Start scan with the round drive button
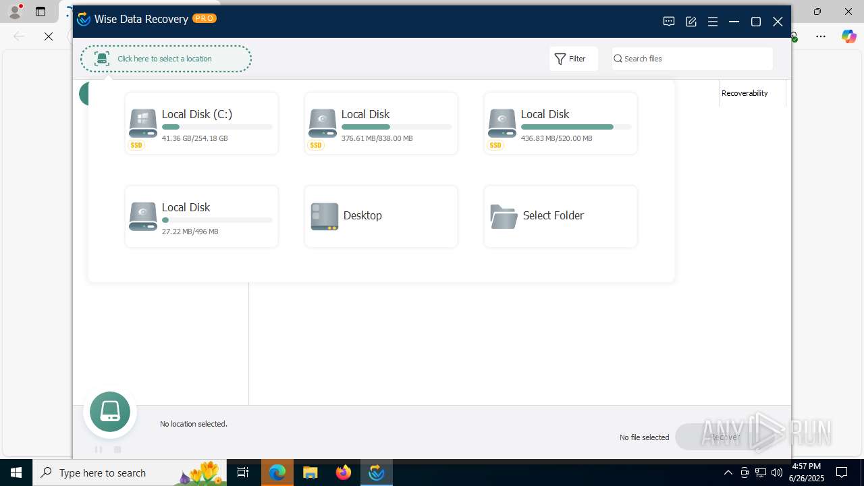Screen dimensions: 864x486 click(x=110, y=412)
